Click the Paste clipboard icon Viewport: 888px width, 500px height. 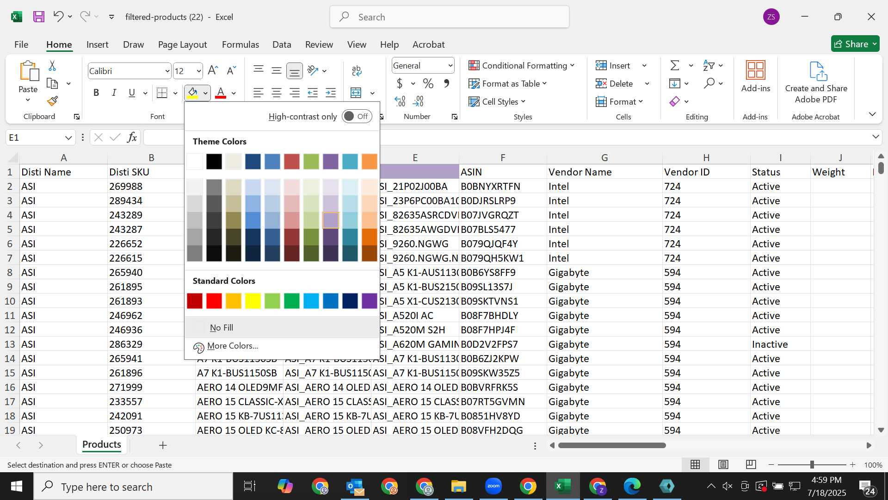pos(29,71)
